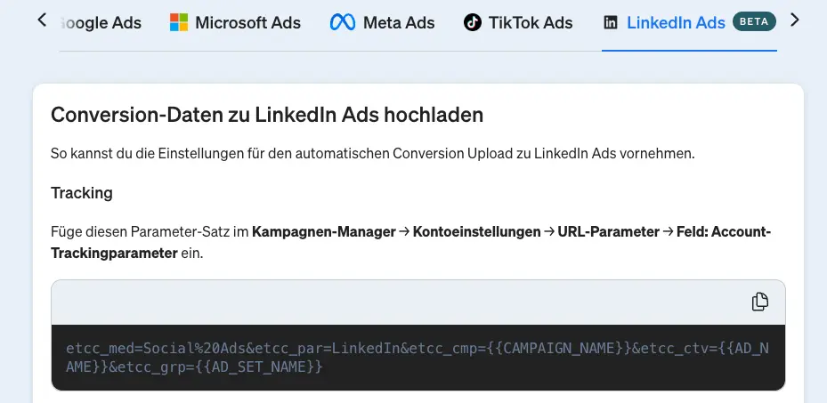827x403 pixels.
Task: Click the 'Tracking' section subheading
Action: [82, 193]
